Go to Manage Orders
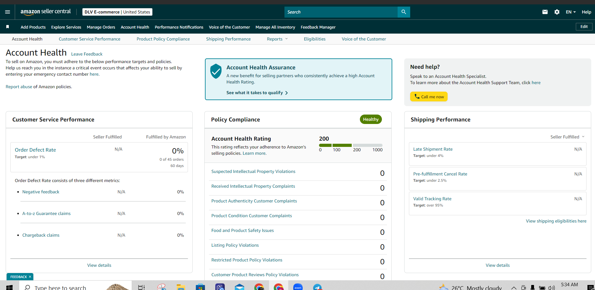 click(x=101, y=27)
